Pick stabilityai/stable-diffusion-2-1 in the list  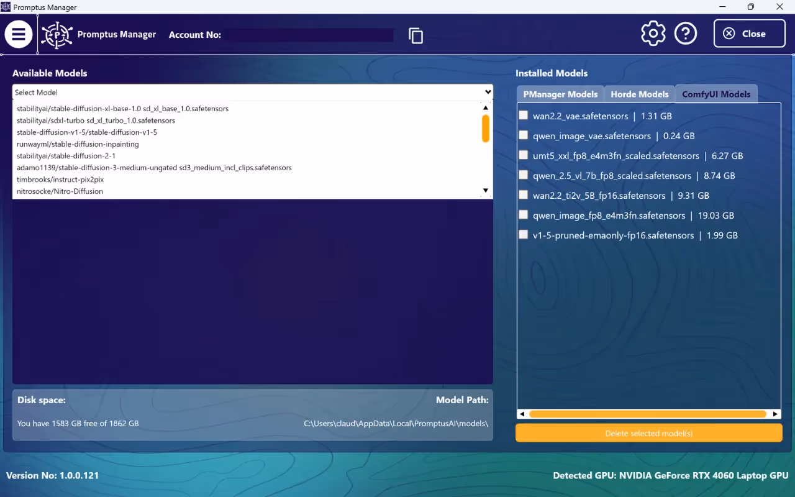click(66, 156)
